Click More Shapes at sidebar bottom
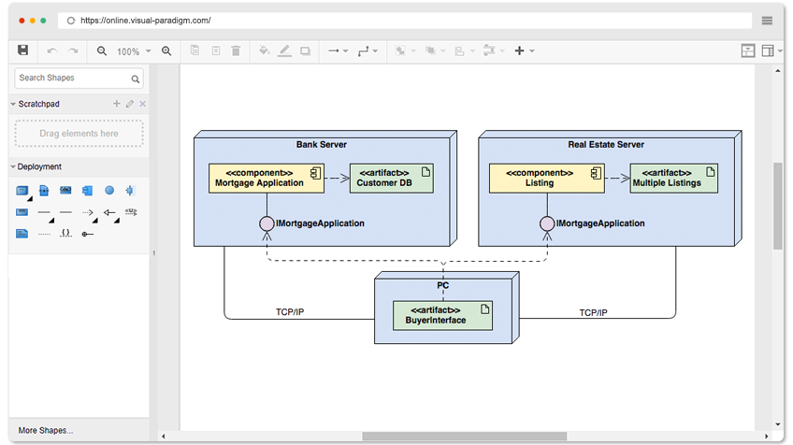The image size is (793, 445). tap(45, 430)
